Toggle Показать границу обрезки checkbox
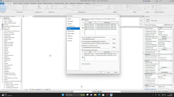The height and width of the screenshot is (97, 174). tap(159, 64)
